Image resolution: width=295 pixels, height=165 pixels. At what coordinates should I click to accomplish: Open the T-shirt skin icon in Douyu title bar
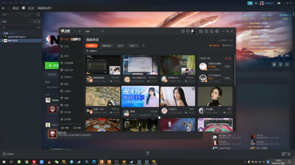(x=206, y=31)
